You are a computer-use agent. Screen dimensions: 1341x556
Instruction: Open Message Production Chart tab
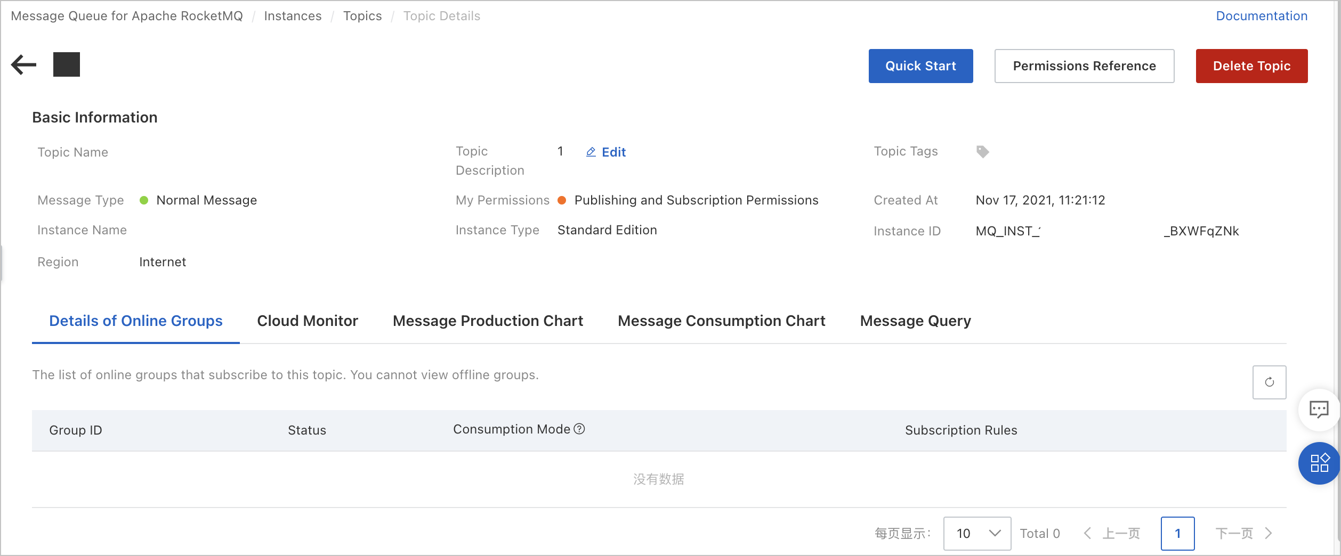[x=488, y=321]
